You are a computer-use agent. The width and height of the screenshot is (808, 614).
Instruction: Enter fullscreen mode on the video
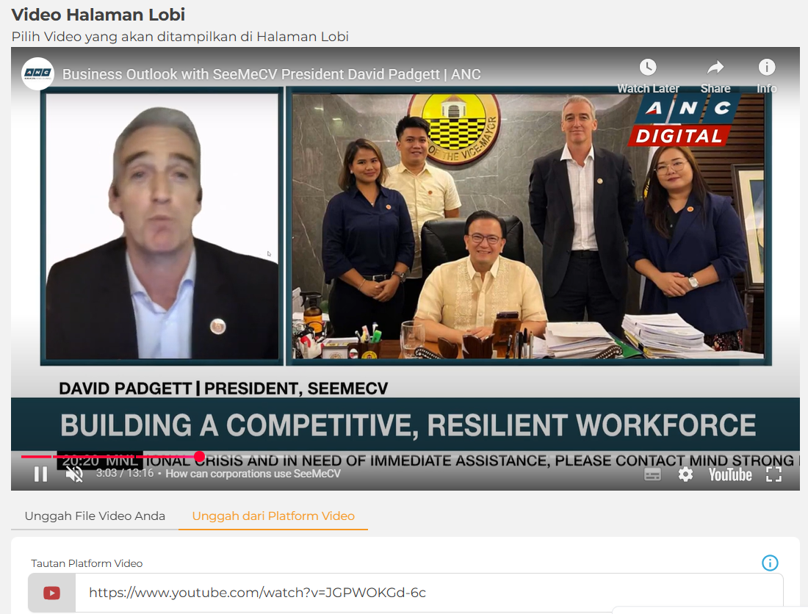[773, 474]
